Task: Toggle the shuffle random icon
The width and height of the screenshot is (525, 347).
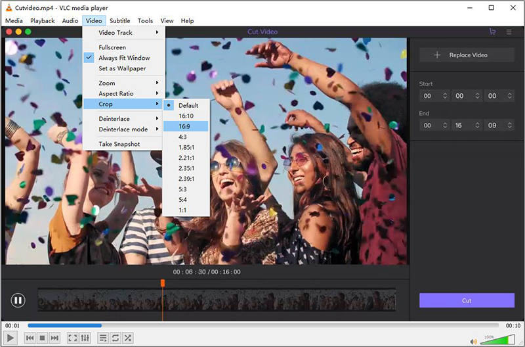Action: click(x=127, y=338)
